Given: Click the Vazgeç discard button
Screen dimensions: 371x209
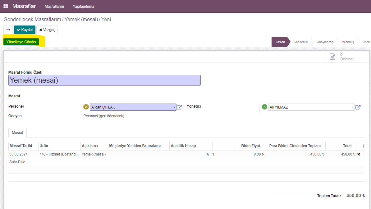Looking at the screenshot, I should point(47,30).
